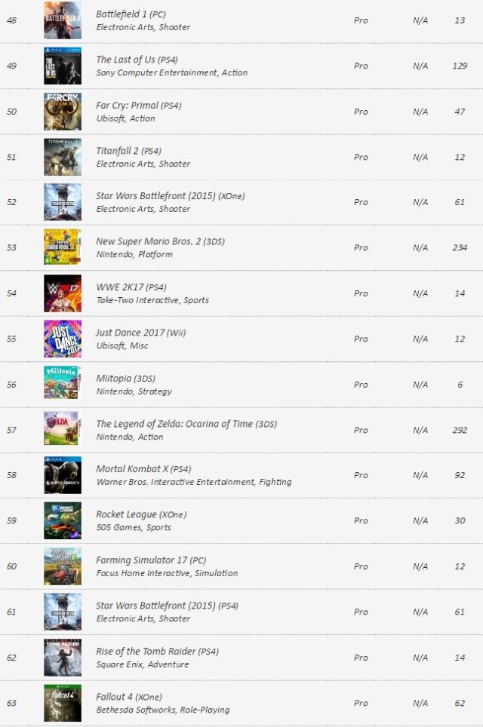
Task: Click New Super Mario Bros. 2 cover art
Action: 63,247
